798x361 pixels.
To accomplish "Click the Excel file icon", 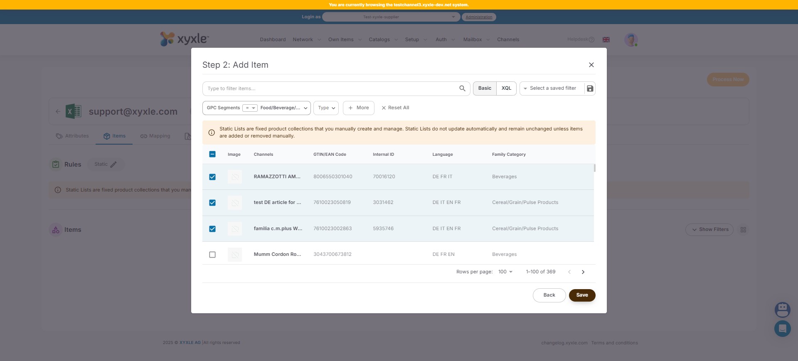I will [x=74, y=111].
